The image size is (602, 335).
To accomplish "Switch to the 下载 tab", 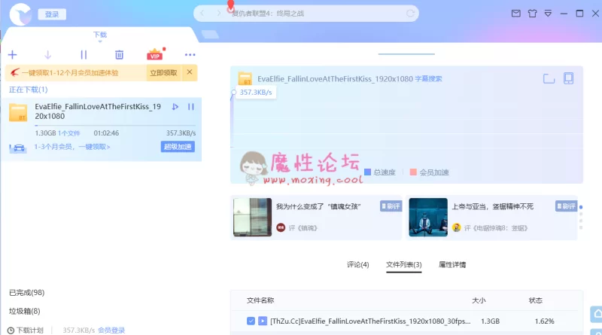I will click(x=100, y=35).
